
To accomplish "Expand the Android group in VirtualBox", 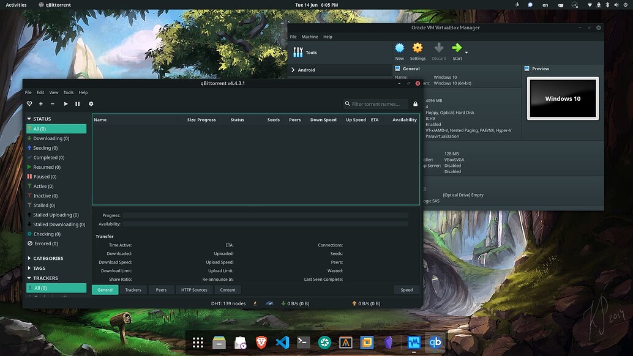I will point(293,70).
